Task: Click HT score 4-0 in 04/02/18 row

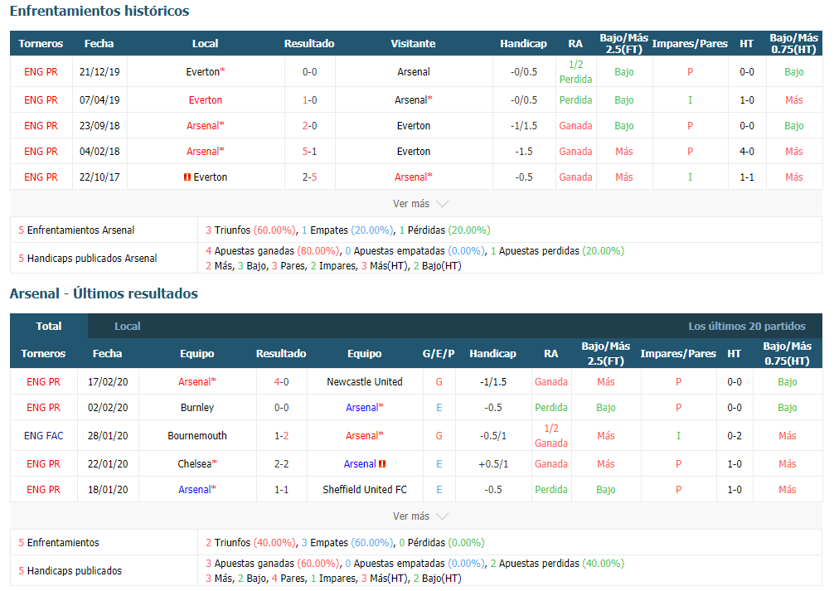Action: tap(747, 152)
